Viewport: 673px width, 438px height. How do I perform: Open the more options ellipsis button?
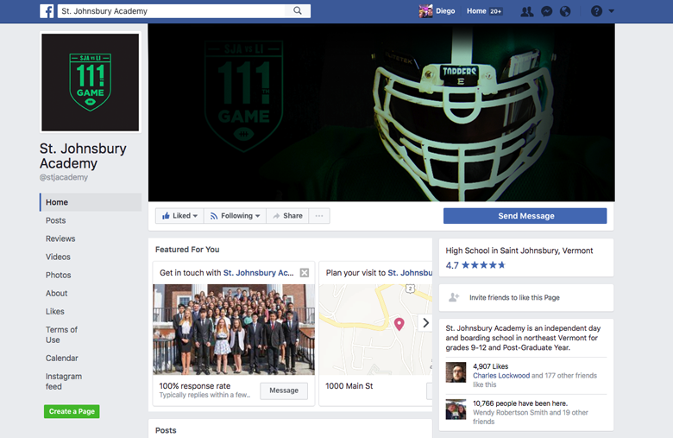click(319, 216)
